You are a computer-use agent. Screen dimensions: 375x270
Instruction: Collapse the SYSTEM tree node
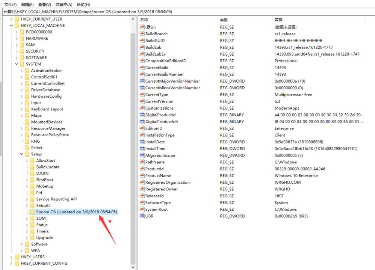[x=17, y=64]
